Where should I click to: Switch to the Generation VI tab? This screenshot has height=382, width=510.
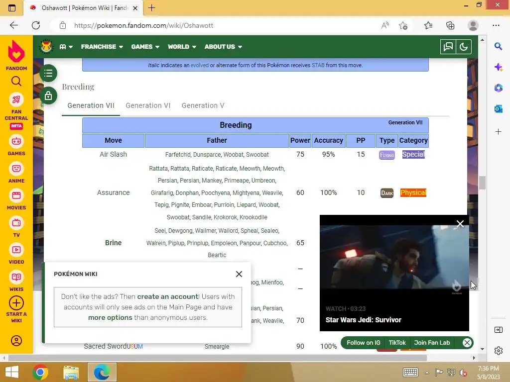point(148,105)
